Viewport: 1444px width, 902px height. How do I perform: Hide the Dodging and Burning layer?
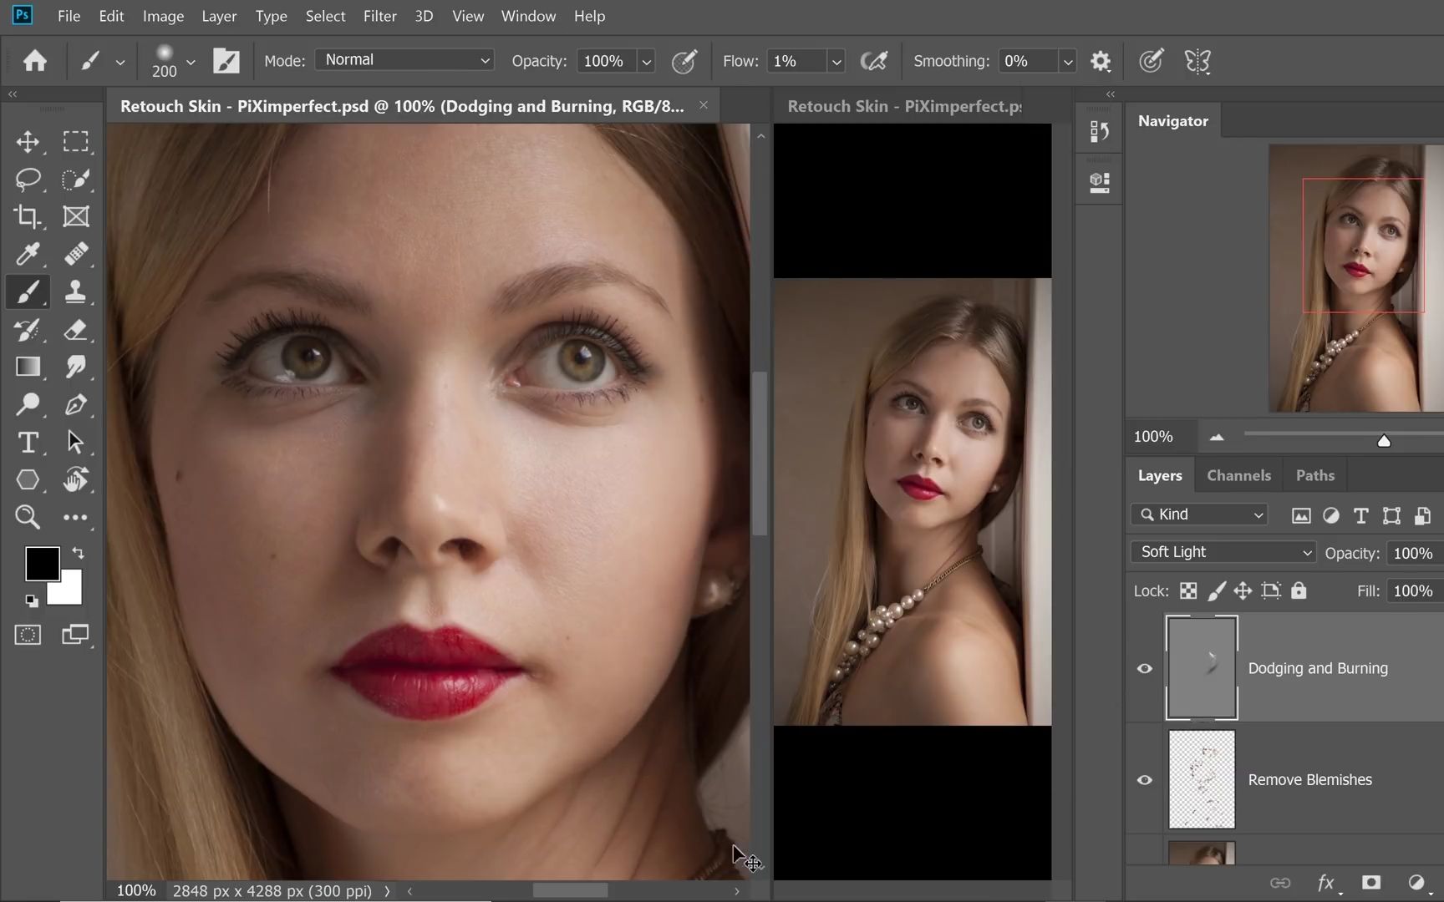coord(1144,667)
